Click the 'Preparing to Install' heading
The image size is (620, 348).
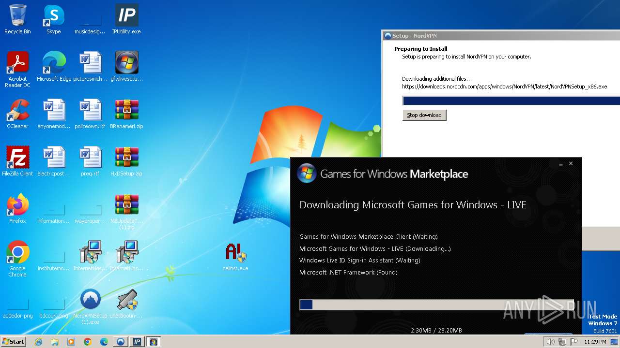tap(421, 49)
